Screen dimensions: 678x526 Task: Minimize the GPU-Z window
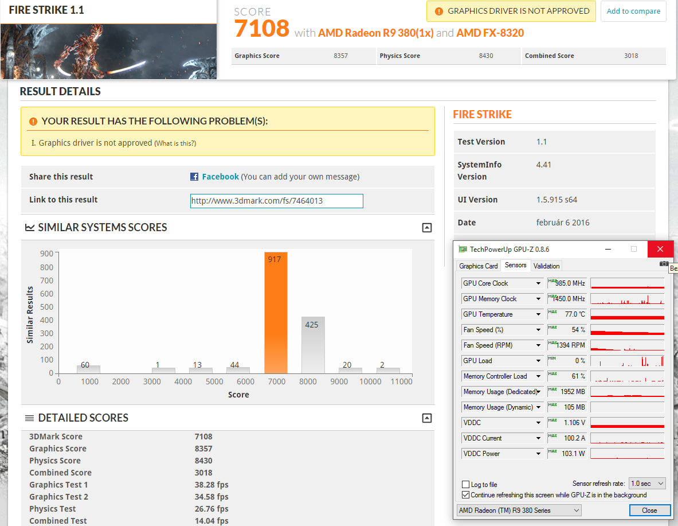click(x=608, y=250)
